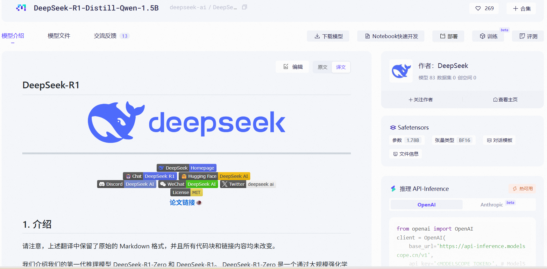
Task: Click the 创空间 0 count text
Action: coord(467,77)
